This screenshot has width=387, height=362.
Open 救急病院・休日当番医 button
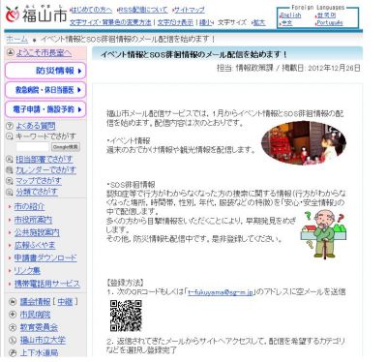(45, 90)
